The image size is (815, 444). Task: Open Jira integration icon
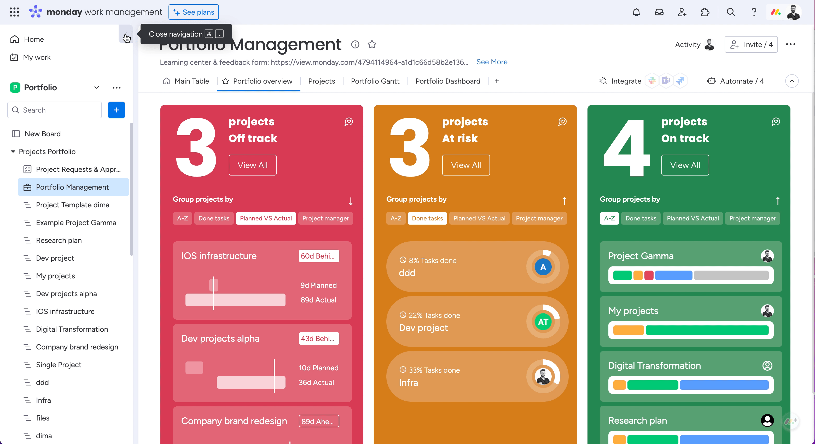point(680,81)
